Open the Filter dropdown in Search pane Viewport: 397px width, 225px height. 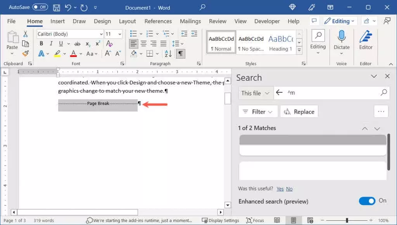point(258,111)
